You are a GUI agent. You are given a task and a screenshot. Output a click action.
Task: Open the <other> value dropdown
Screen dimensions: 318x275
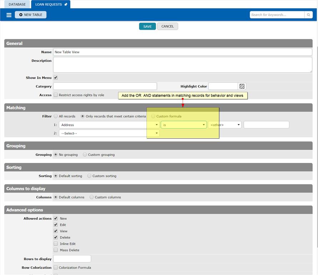tap(225, 125)
